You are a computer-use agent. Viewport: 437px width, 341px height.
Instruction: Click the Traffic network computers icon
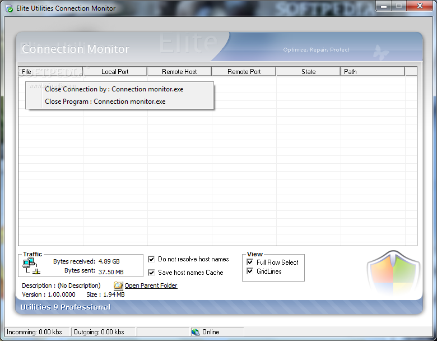click(31, 266)
